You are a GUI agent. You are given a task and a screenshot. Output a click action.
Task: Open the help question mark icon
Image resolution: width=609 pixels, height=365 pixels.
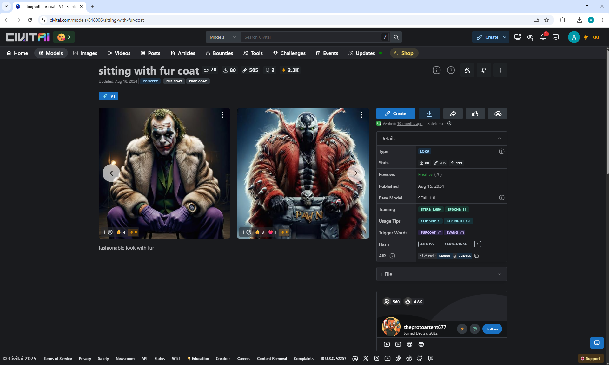point(451,70)
